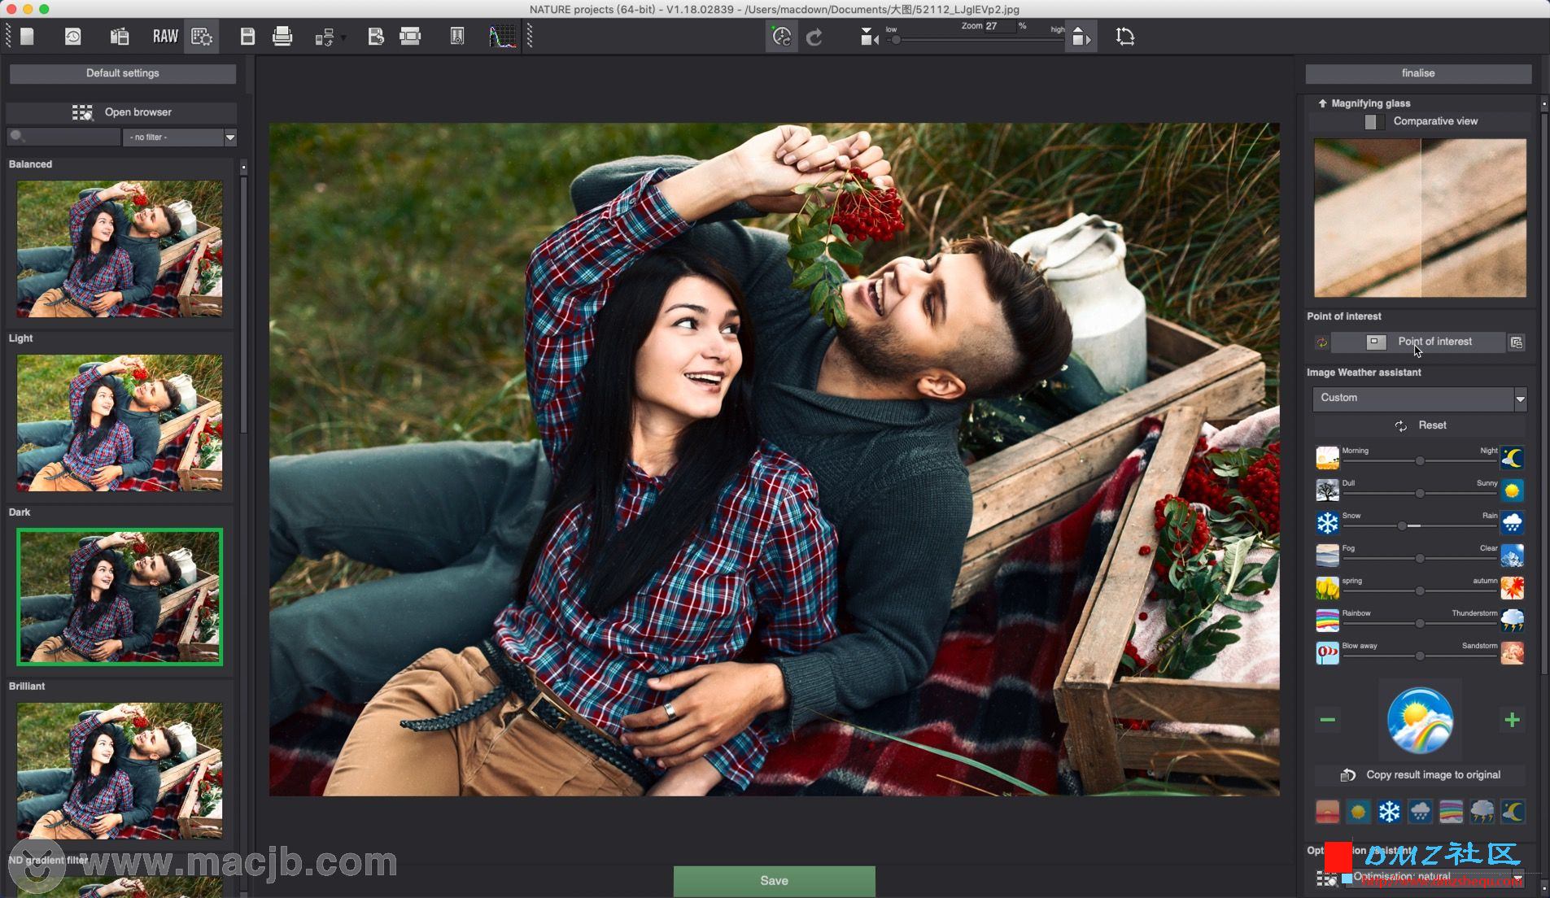The image size is (1550, 898).
Task: Select the Brilliant preset thumbnail
Action: pos(120,771)
